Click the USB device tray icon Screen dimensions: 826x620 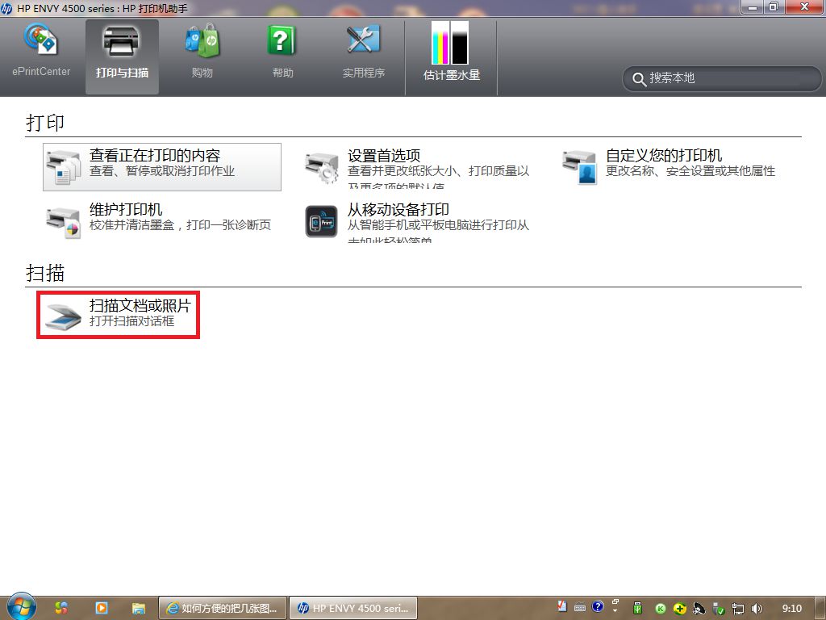pyautogui.click(x=637, y=608)
